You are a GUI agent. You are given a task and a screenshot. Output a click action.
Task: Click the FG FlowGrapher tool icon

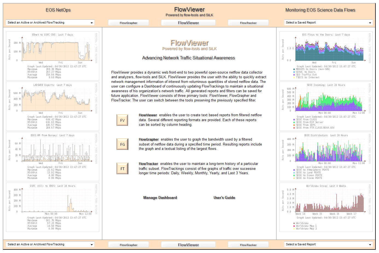(x=122, y=144)
